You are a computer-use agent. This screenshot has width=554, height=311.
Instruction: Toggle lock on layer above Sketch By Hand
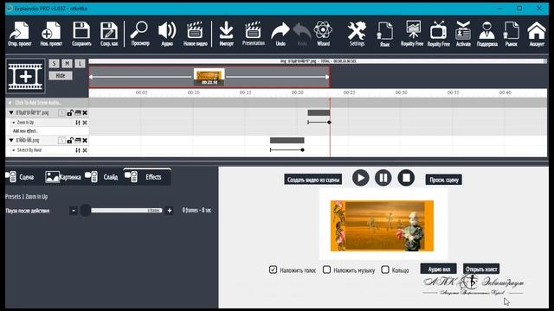70,140
